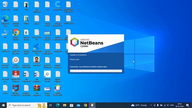Select the tech videos file icon

point(5,47)
